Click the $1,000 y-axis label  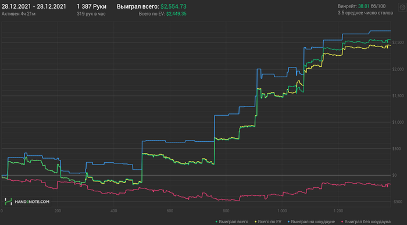pos(398,122)
